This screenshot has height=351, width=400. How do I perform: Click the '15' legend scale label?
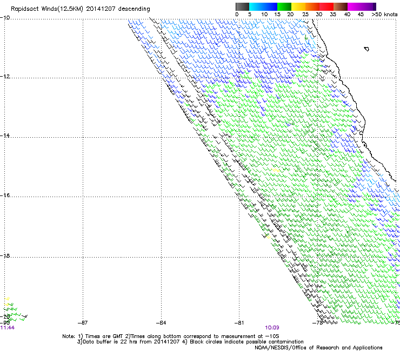point(277,15)
